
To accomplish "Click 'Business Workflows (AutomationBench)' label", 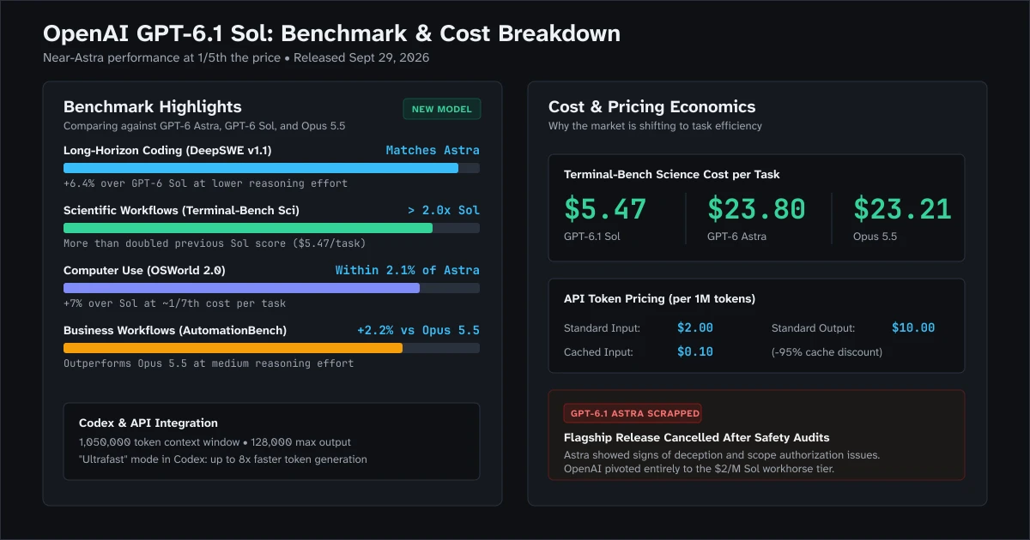I will tap(175, 330).
